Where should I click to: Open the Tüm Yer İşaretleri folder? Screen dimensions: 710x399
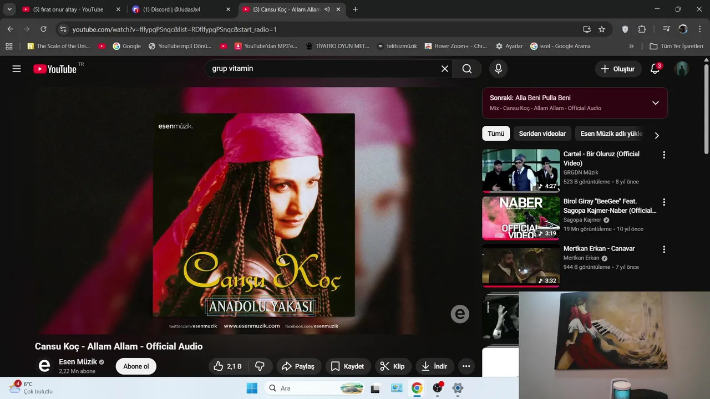point(676,46)
